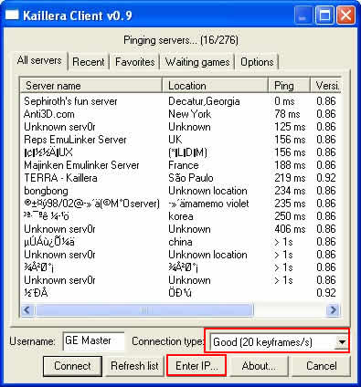
Task: Open the Enter IP... dialog button
Action: pyautogui.click(x=196, y=366)
